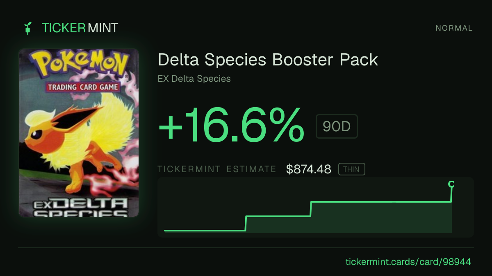Click the latest data point marker on chart
The height and width of the screenshot is (276, 492).
coord(451,184)
